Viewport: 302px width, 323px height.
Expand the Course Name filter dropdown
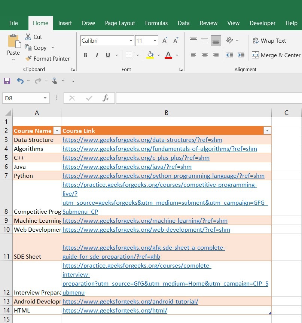[x=57, y=131]
